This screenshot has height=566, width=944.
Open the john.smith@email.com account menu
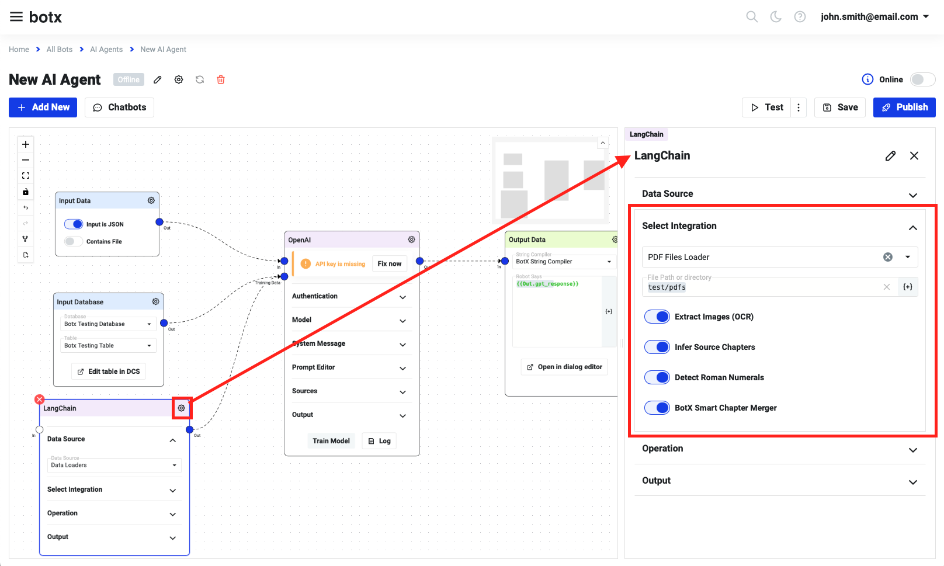[874, 17]
